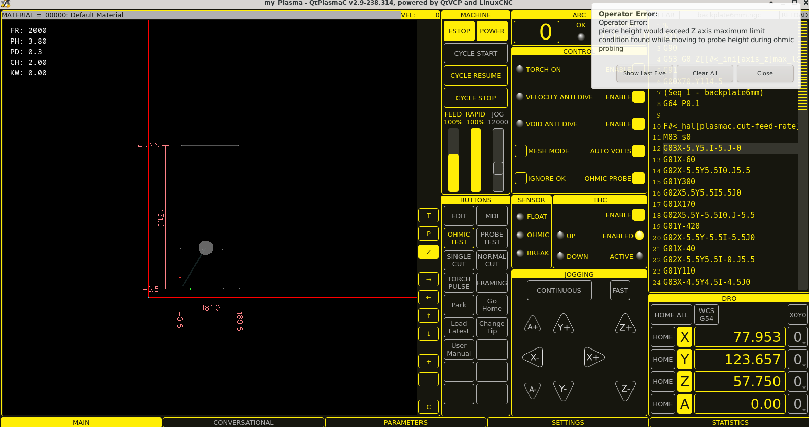Pan preview right with arrow button

pyautogui.click(x=429, y=279)
